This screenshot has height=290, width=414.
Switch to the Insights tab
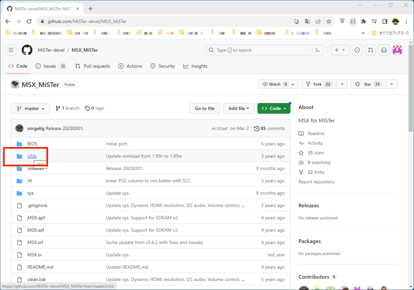pyautogui.click(x=195, y=66)
